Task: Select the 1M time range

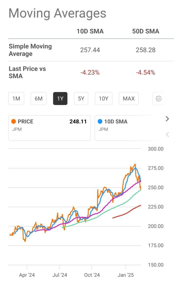Action: click(x=16, y=98)
